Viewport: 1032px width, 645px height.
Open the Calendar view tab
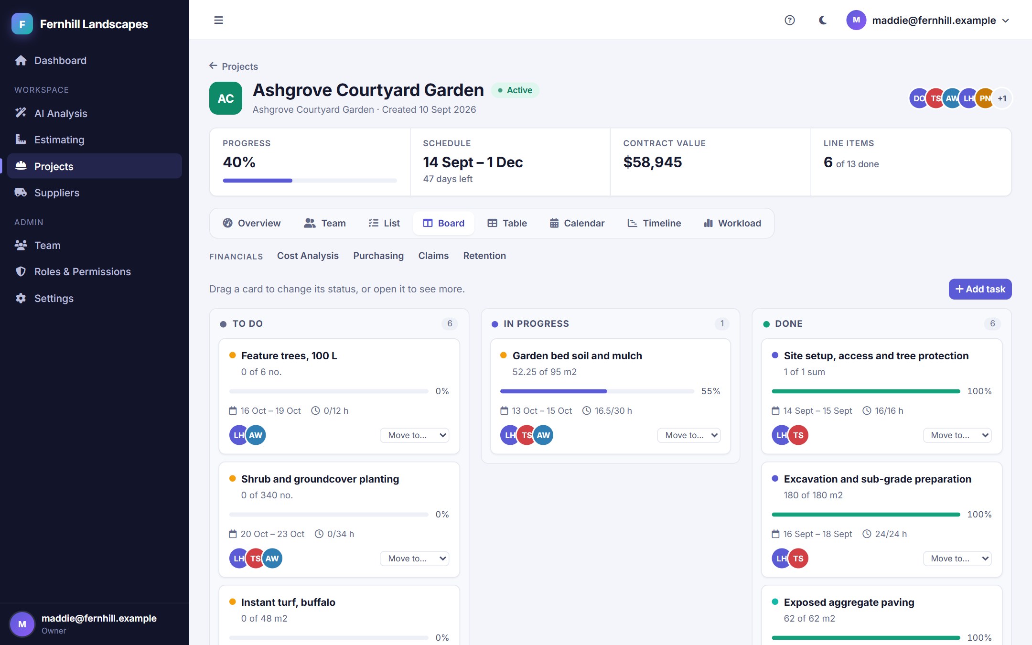tap(577, 223)
